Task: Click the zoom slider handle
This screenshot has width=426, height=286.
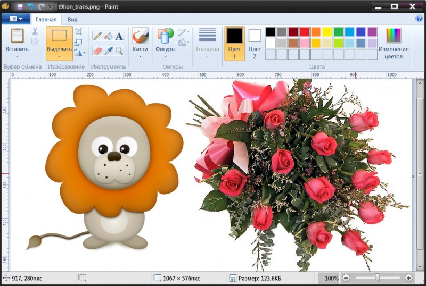Action: pos(378,277)
